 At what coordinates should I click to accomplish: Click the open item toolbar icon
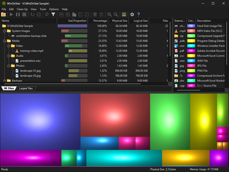click(61, 14)
